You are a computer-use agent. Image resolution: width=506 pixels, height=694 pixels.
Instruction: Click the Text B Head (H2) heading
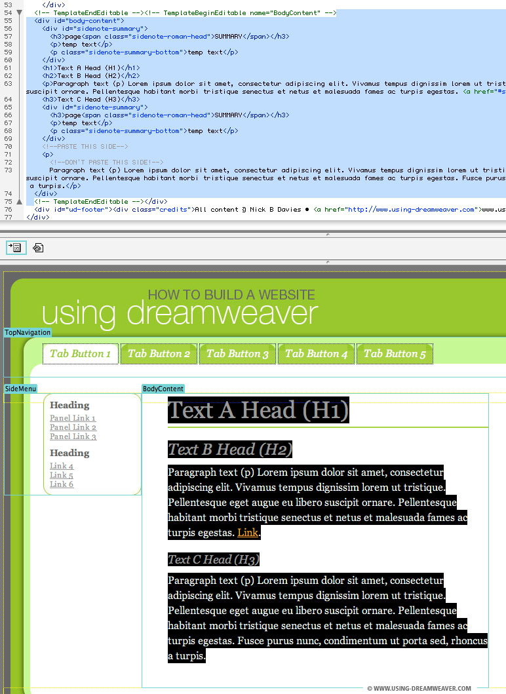(230, 450)
